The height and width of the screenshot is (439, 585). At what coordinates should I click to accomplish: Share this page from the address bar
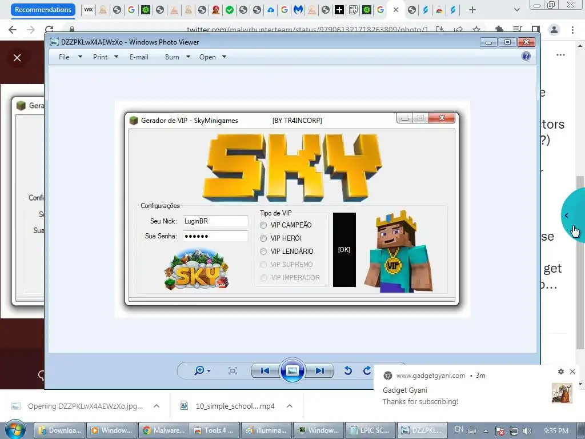[459, 30]
